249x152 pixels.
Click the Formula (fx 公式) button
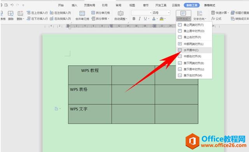pyautogui.click(x=216, y=19)
